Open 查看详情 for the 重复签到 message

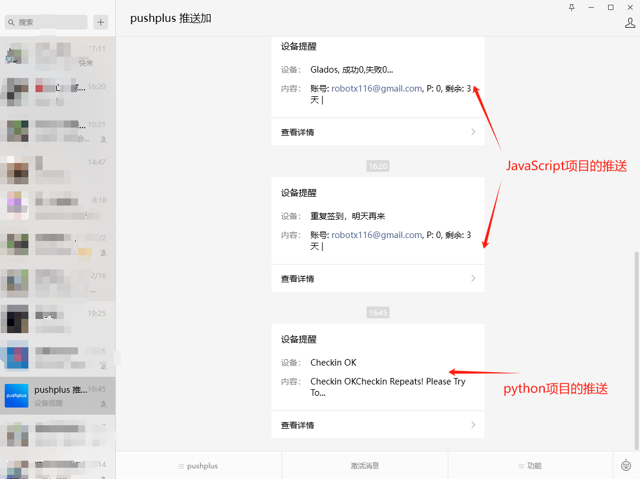click(x=298, y=279)
